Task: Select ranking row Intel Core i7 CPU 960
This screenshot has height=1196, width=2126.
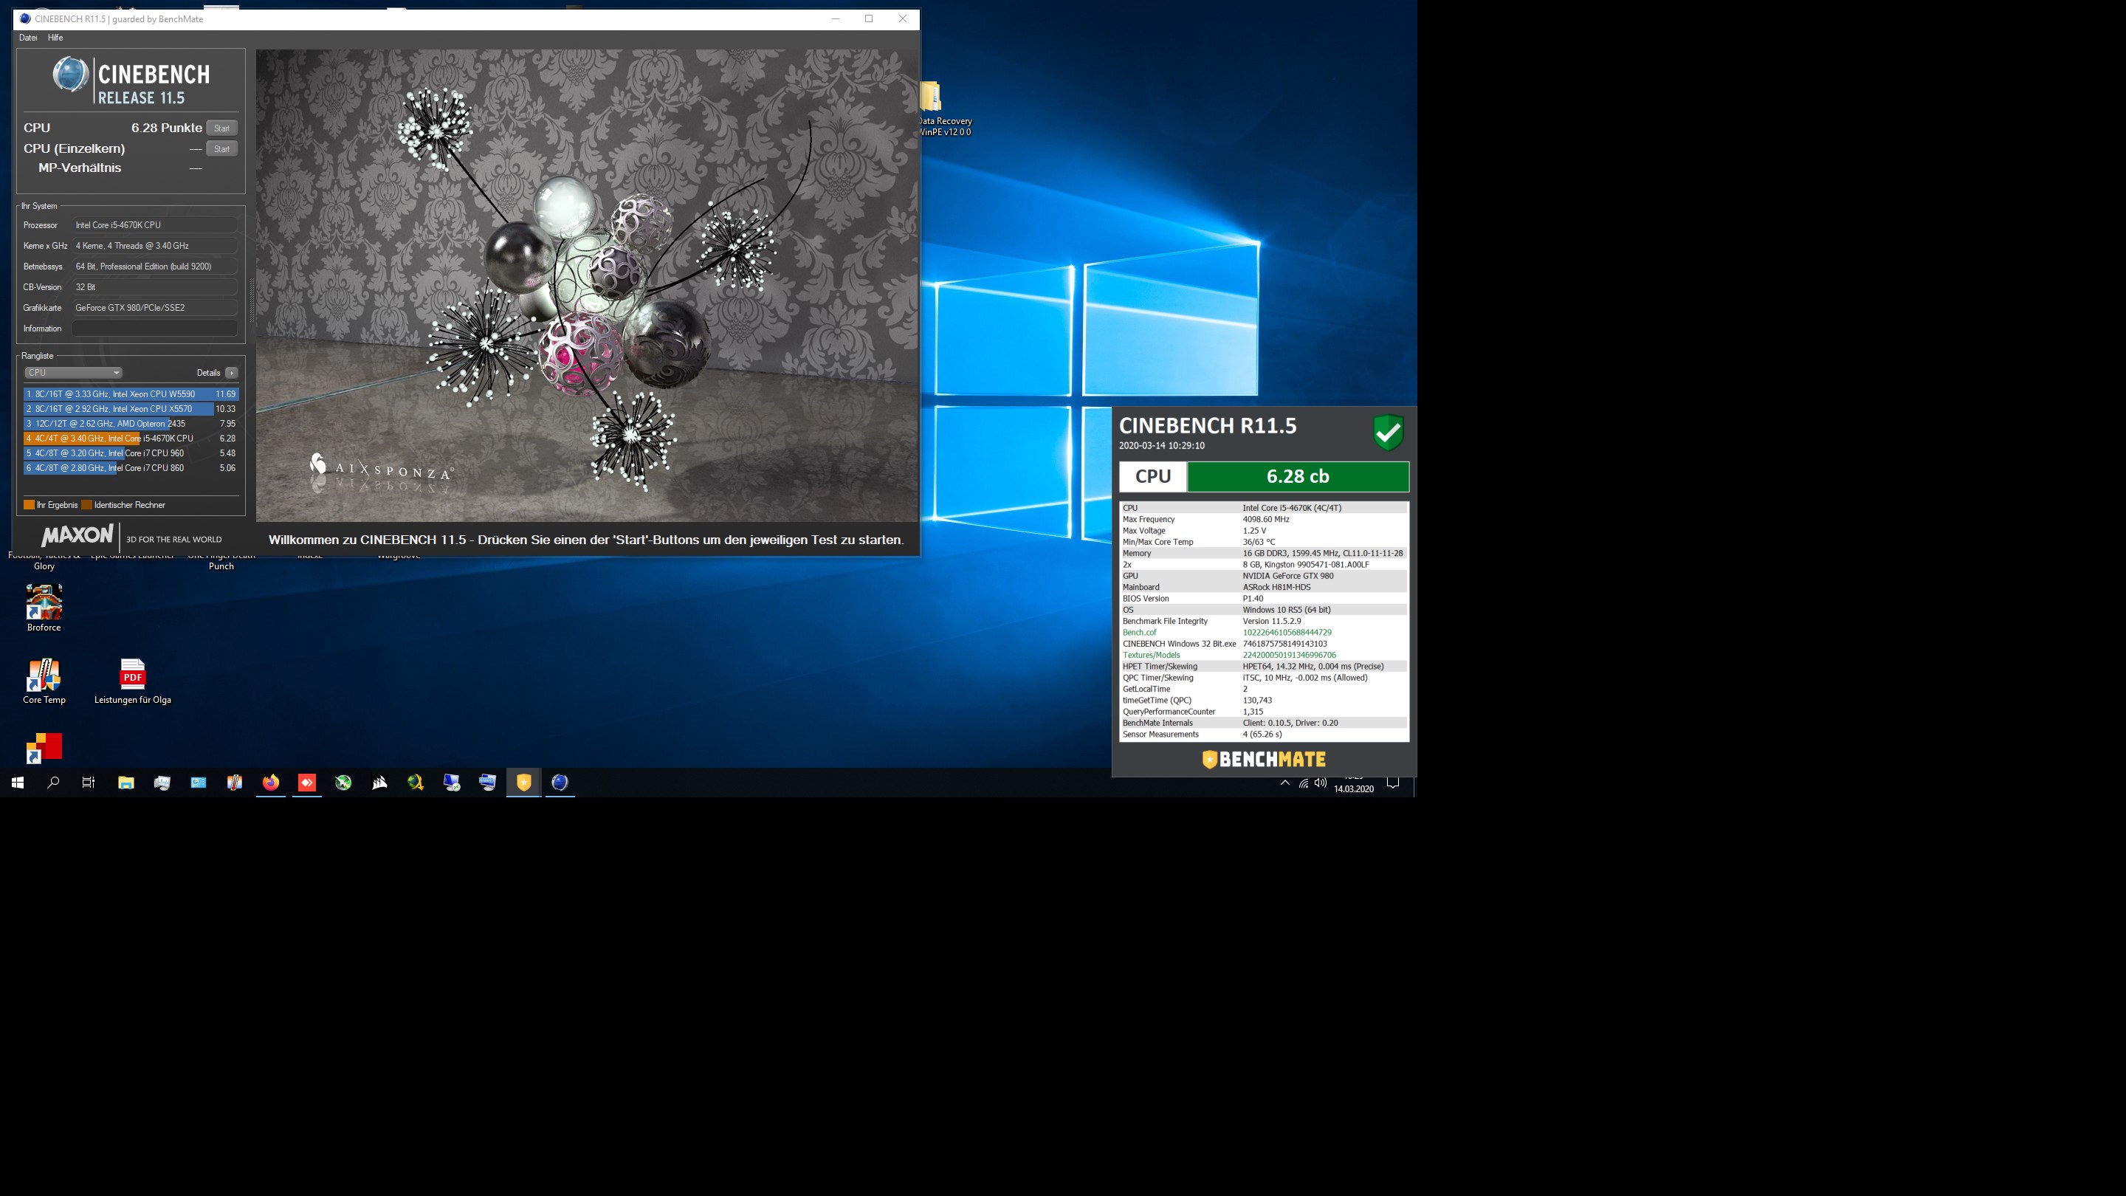Action: 131,453
